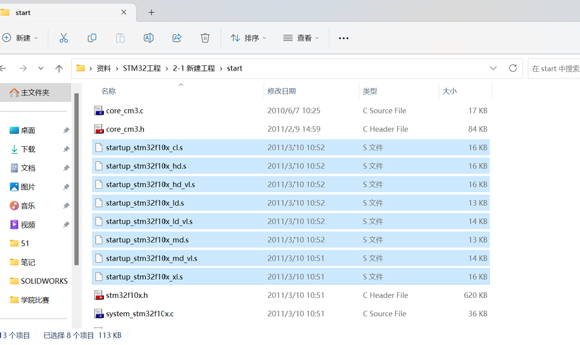
Task: Open the 新建 dropdown menu
Action: [21, 38]
